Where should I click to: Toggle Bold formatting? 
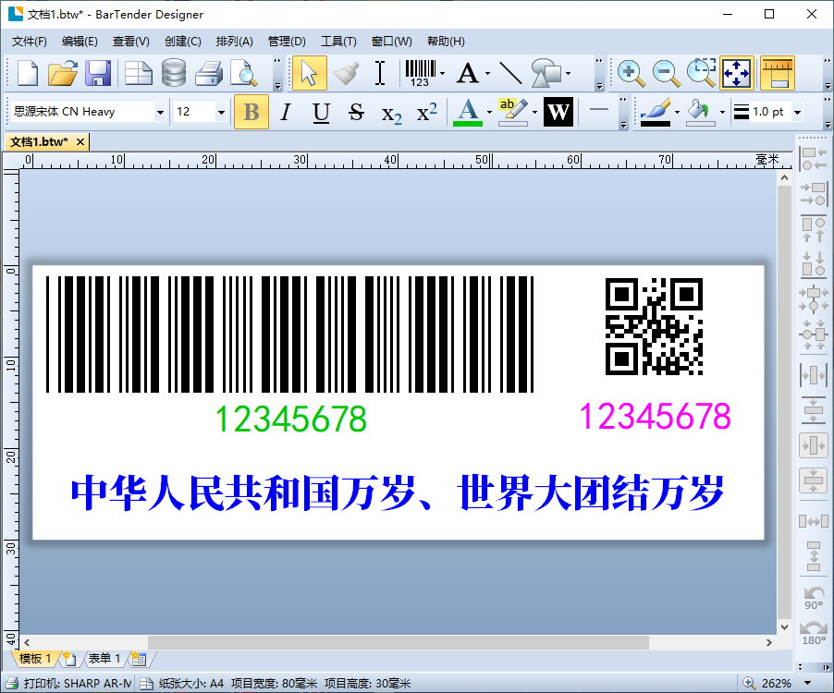pos(251,112)
